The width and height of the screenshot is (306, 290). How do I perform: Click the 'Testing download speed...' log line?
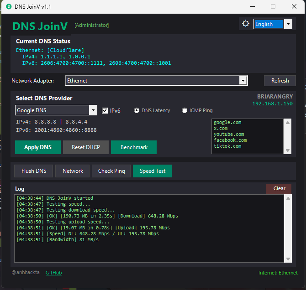(x=66, y=210)
